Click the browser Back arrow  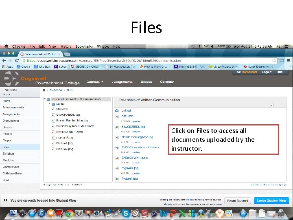[4, 61]
